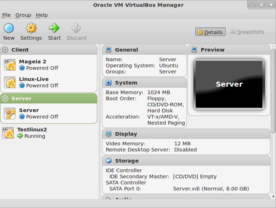Click Testlinux2 running status arrow icon
Viewport: 276px width, 208px height.
click(20, 136)
